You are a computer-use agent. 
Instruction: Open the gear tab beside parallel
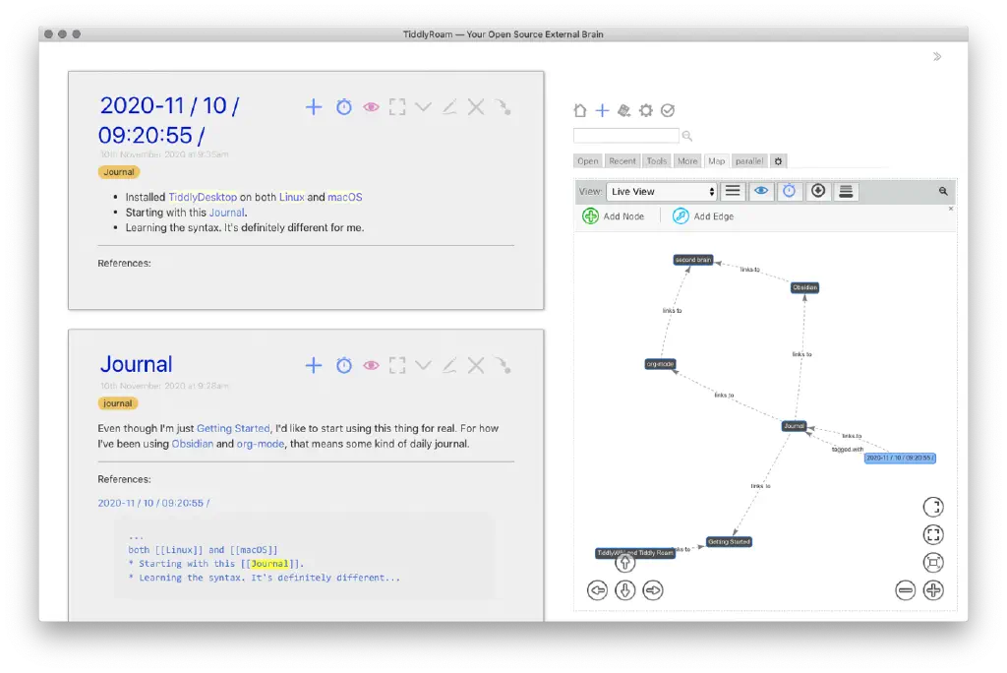click(x=779, y=160)
